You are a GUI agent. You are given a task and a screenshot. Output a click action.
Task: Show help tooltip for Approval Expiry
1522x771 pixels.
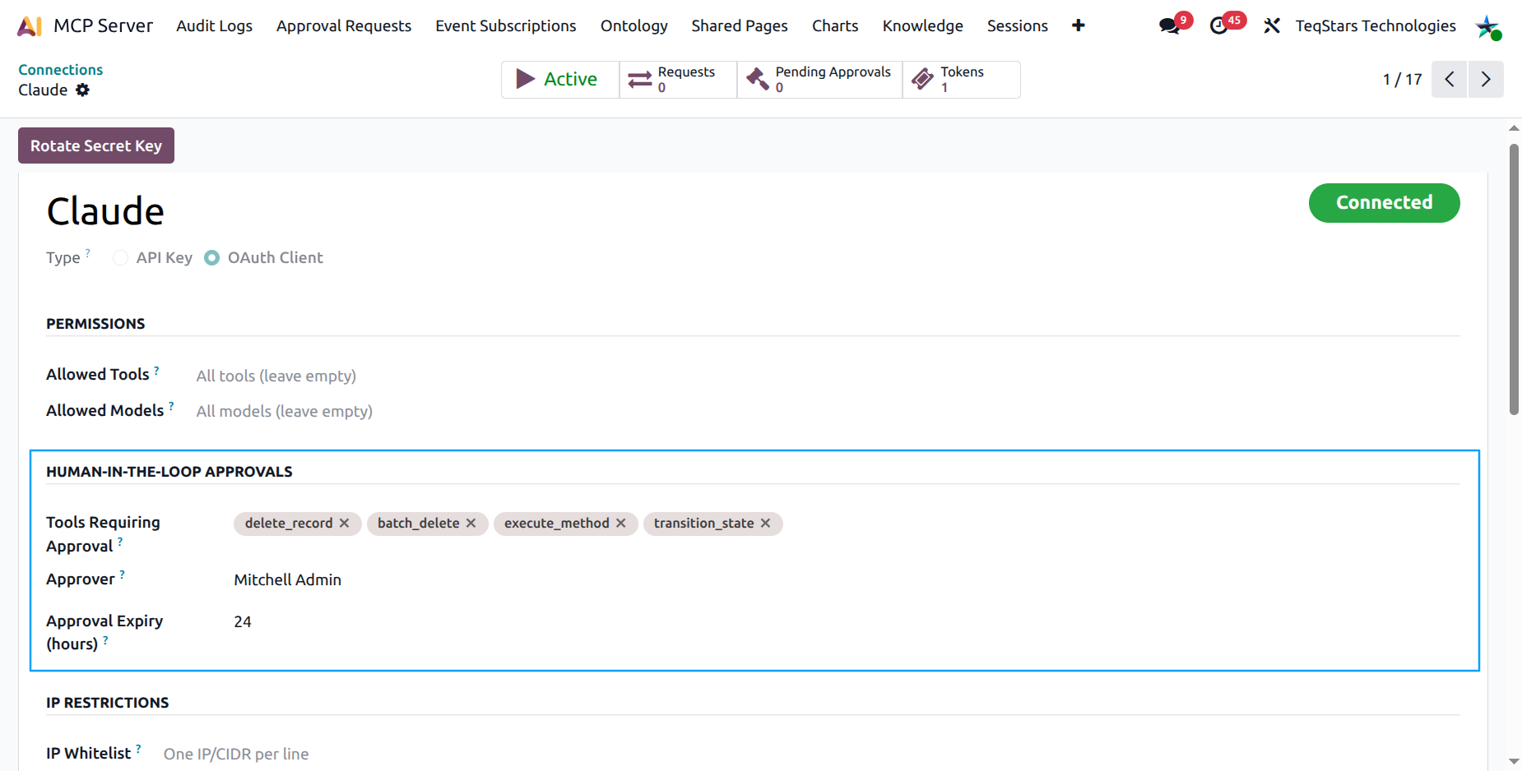[x=105, y=640]
